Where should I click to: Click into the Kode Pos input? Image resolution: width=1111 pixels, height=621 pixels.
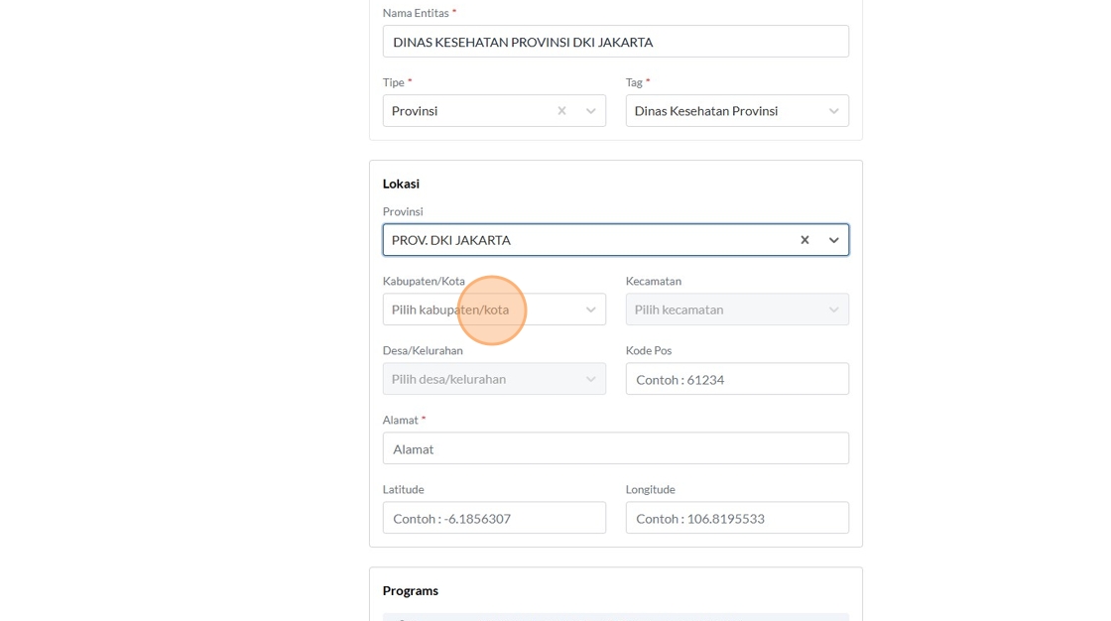click(x=737, y=379)
